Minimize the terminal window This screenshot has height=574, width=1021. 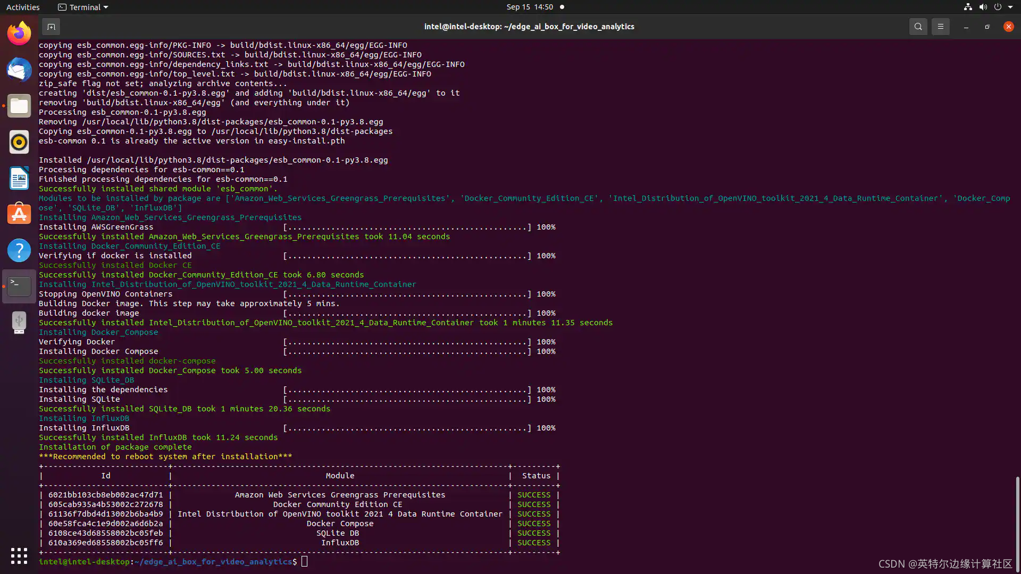[966, 27]
